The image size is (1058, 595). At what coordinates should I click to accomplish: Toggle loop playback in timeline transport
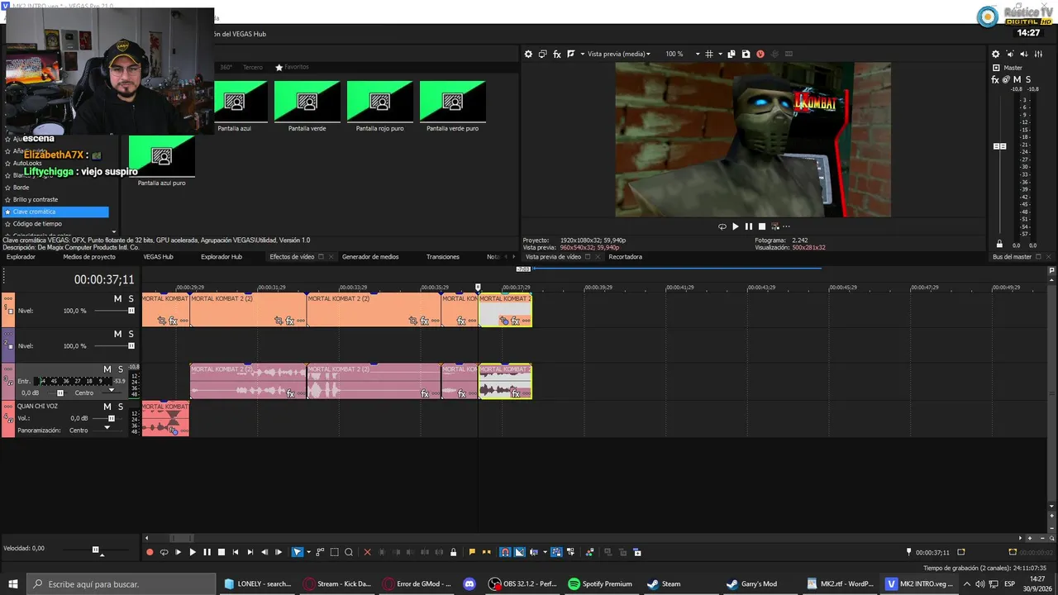[164, 552]
